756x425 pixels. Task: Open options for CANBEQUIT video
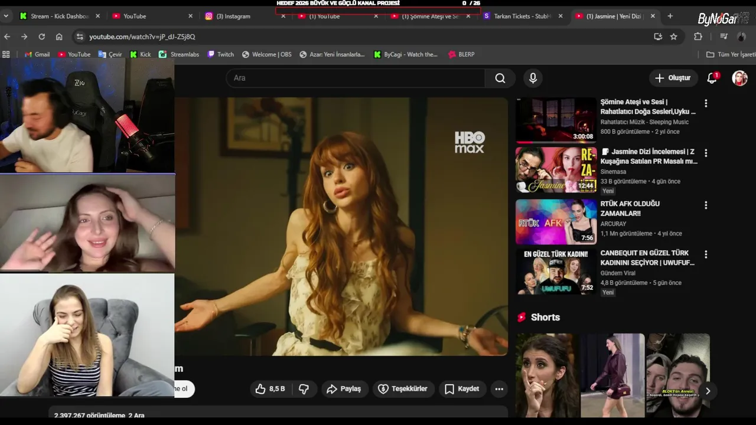[705, 254]
